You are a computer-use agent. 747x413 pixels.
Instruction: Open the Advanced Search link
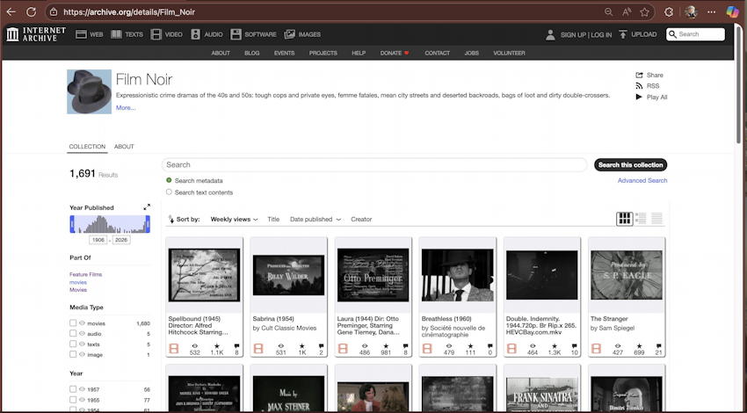pos(642,180)
